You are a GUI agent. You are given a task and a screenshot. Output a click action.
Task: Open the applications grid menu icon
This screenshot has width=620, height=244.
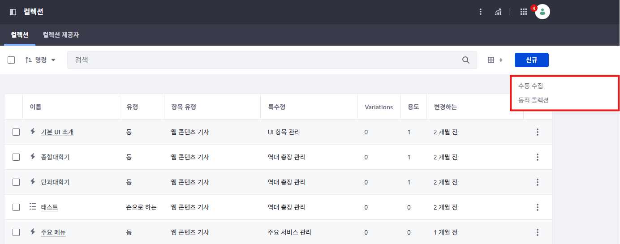click(523, 12)
